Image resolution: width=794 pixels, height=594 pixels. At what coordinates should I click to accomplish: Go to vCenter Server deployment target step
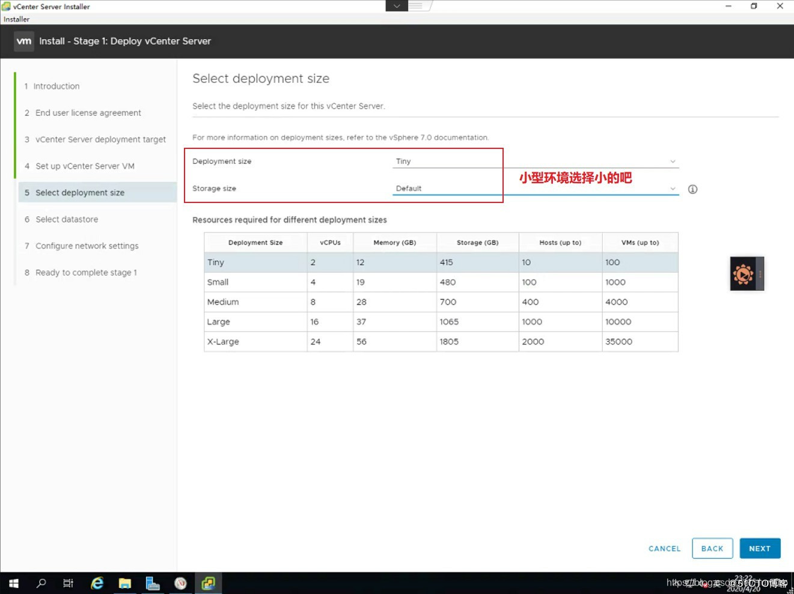click(x=100, y=139)
